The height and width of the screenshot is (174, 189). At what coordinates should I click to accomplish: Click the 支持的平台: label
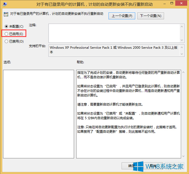click(37, 46)
